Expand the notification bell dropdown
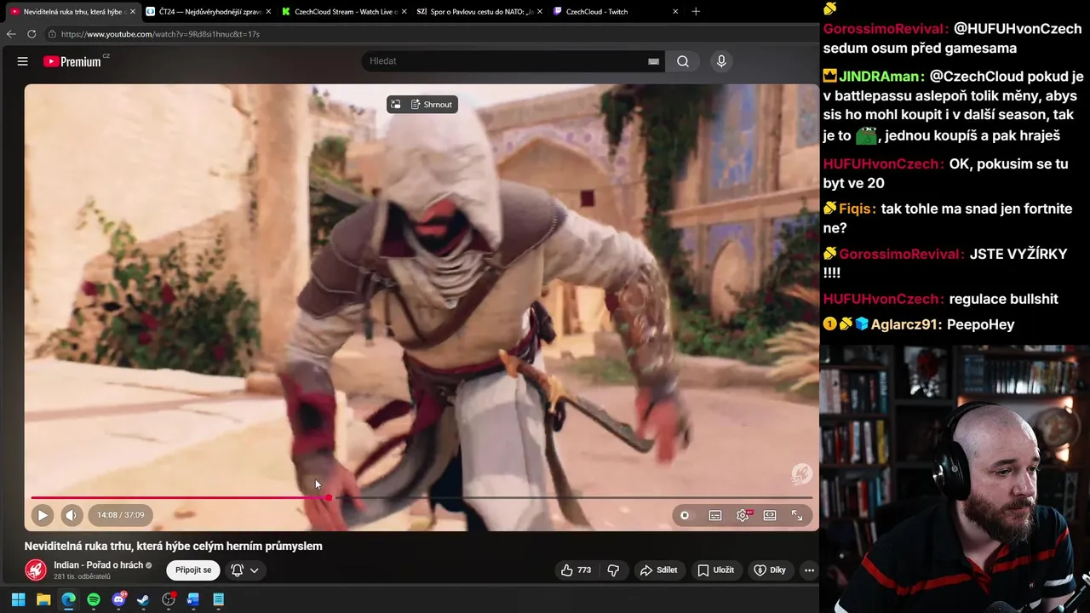Viewport: 1090px width, 613px height. [x=244, y=570]
